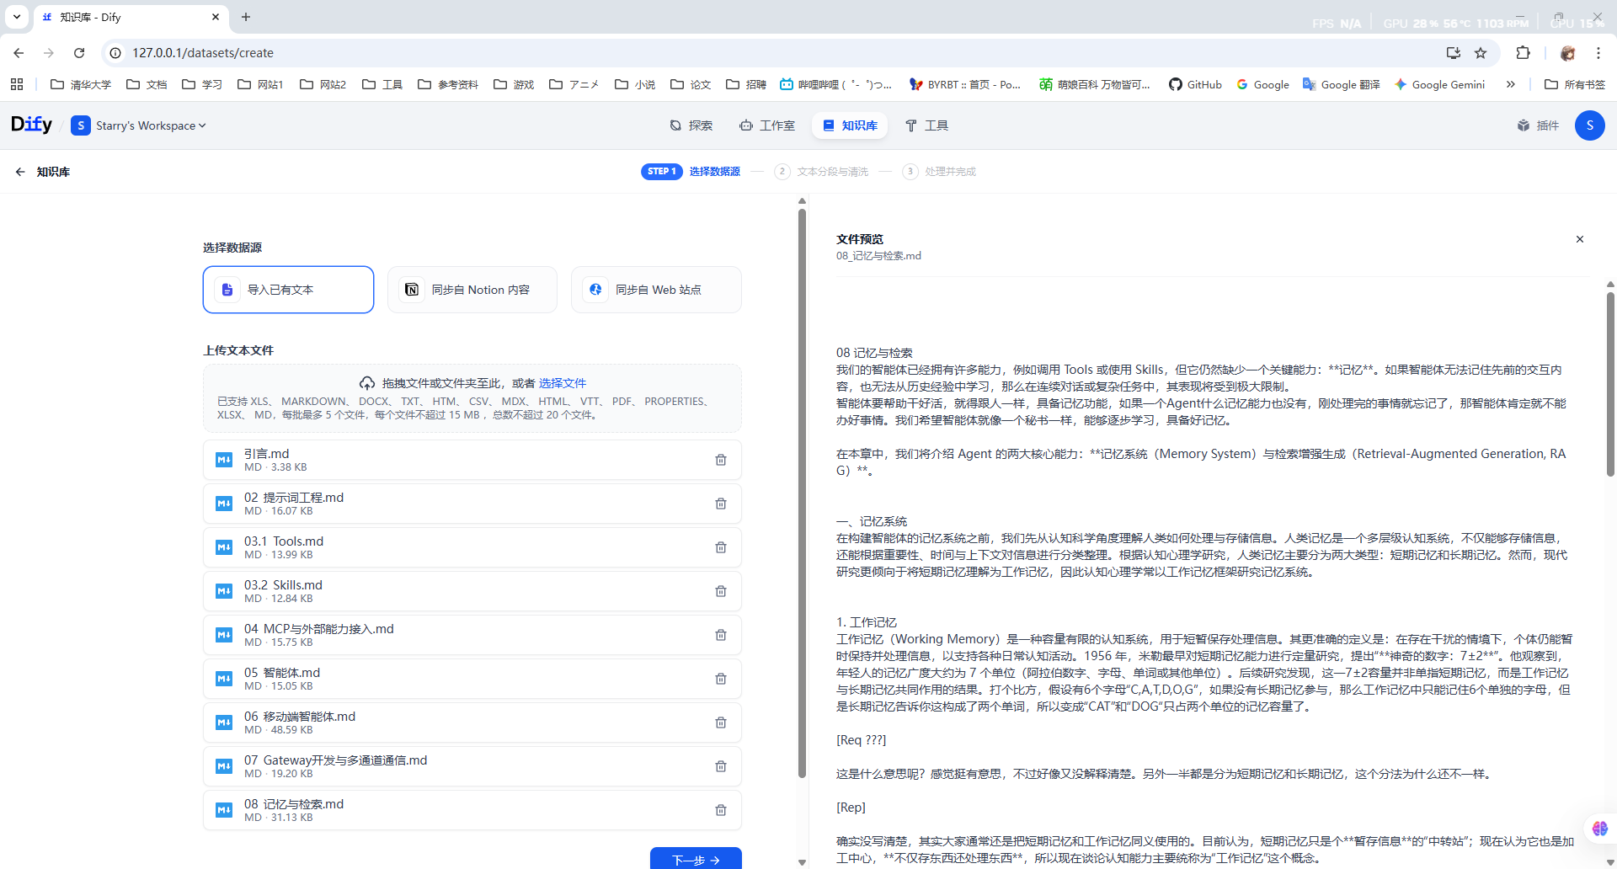The image size is (1617, 869).
Task: Bookmark this page with star icon
Action: [1481, 53]
